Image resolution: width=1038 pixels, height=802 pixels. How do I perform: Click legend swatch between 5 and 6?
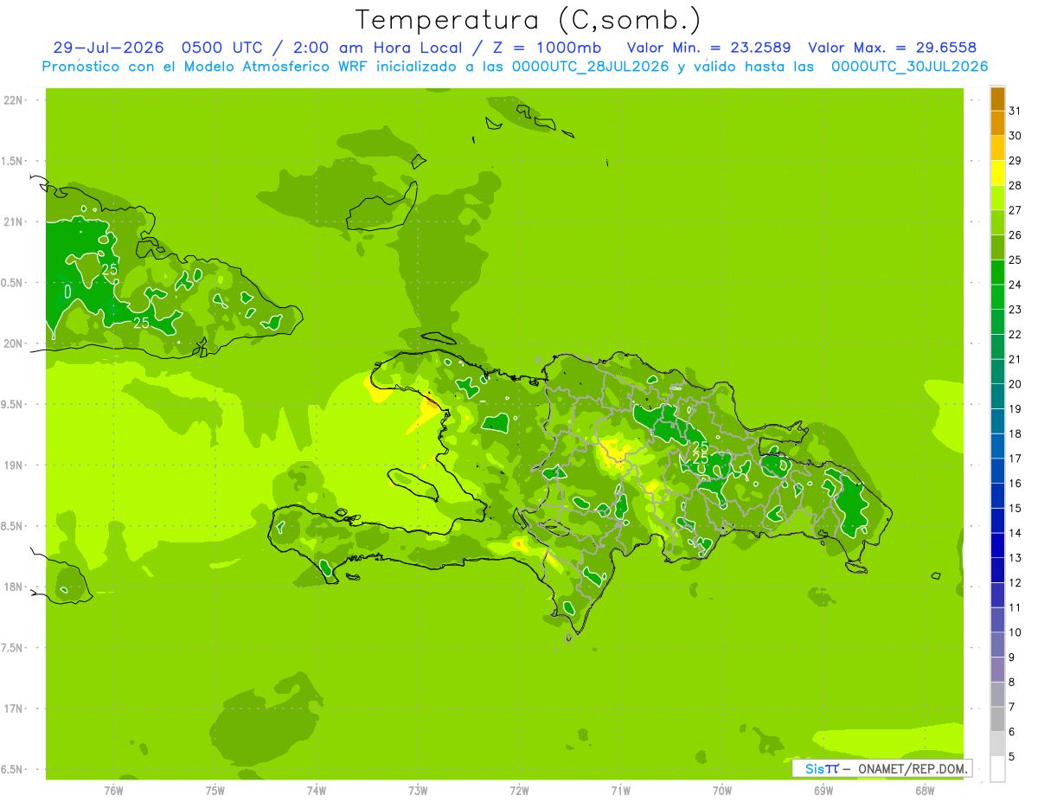click(997, 744)
